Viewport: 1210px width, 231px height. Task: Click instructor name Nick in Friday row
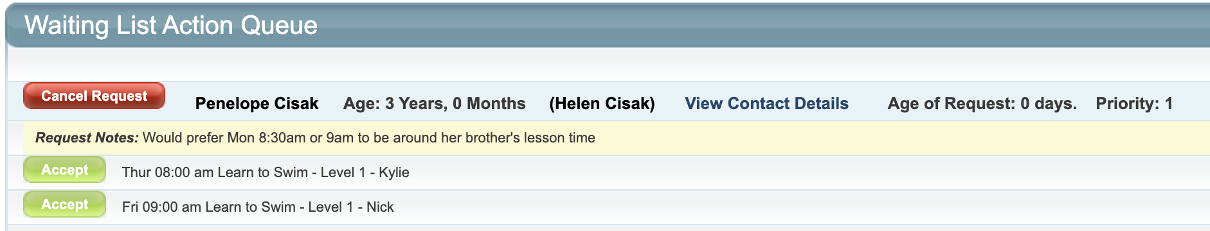coord(380,207)
